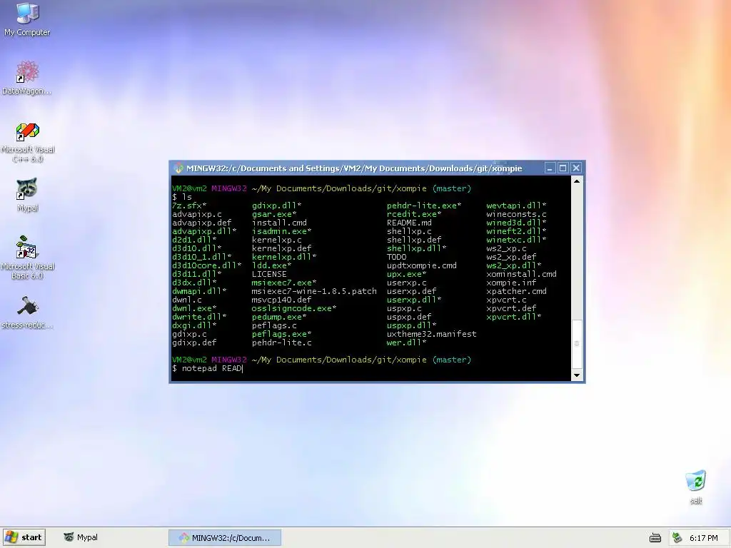
Task: Click the MINGW32 window title bar icon
Action: [x=178, y=168]
